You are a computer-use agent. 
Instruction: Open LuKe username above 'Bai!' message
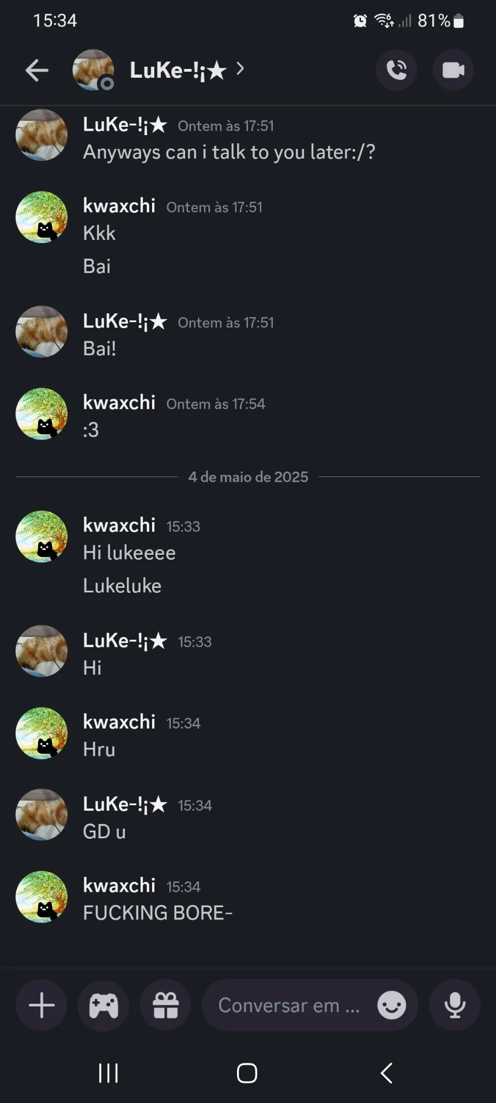pyautogui.click(x=125, y=322)
